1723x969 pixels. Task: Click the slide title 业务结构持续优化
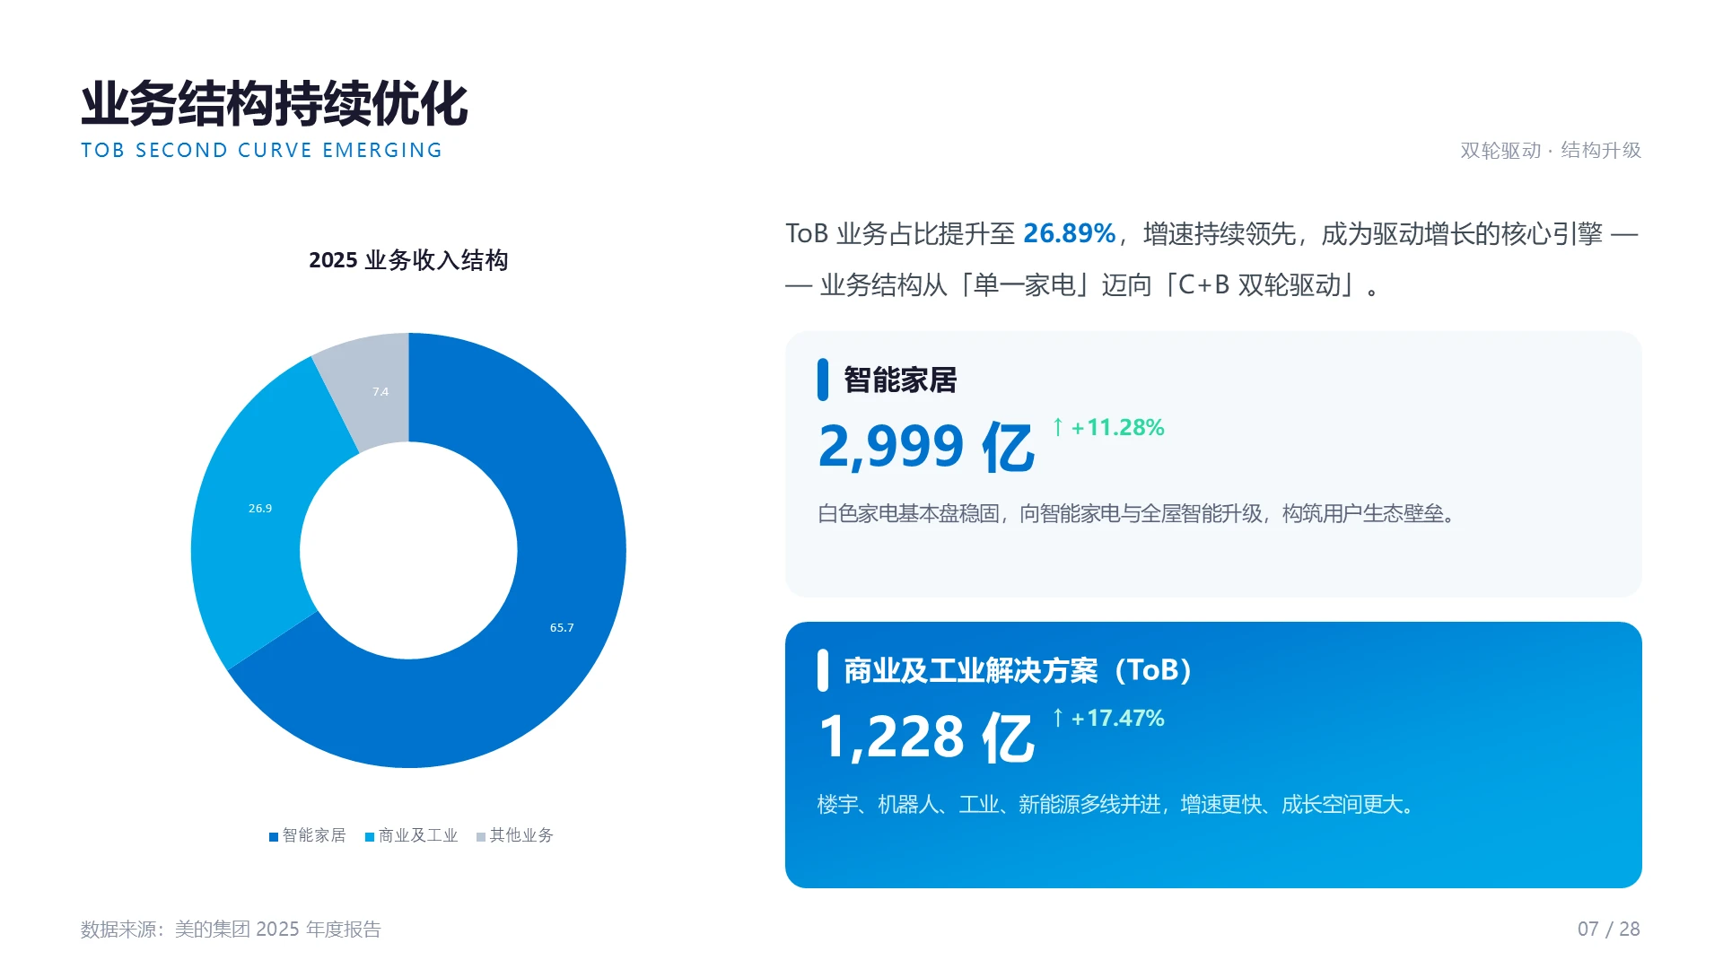click(275, 104)
